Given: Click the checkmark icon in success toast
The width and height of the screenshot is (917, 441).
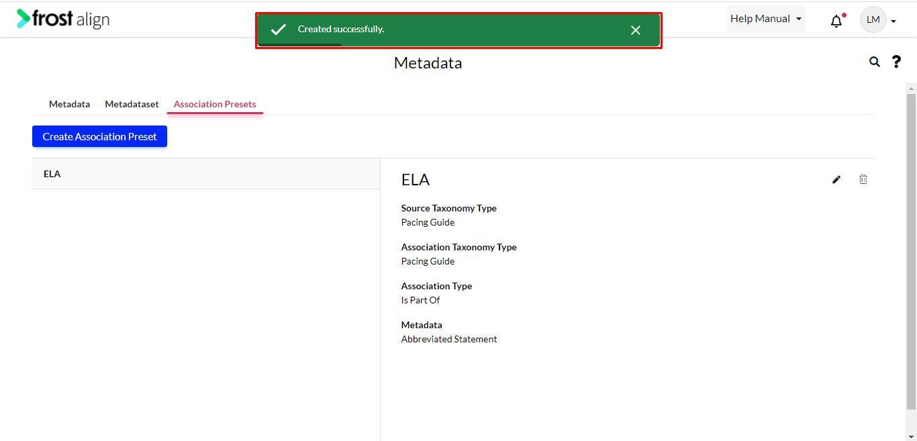Looking at the screenshot, I should 279,30.
